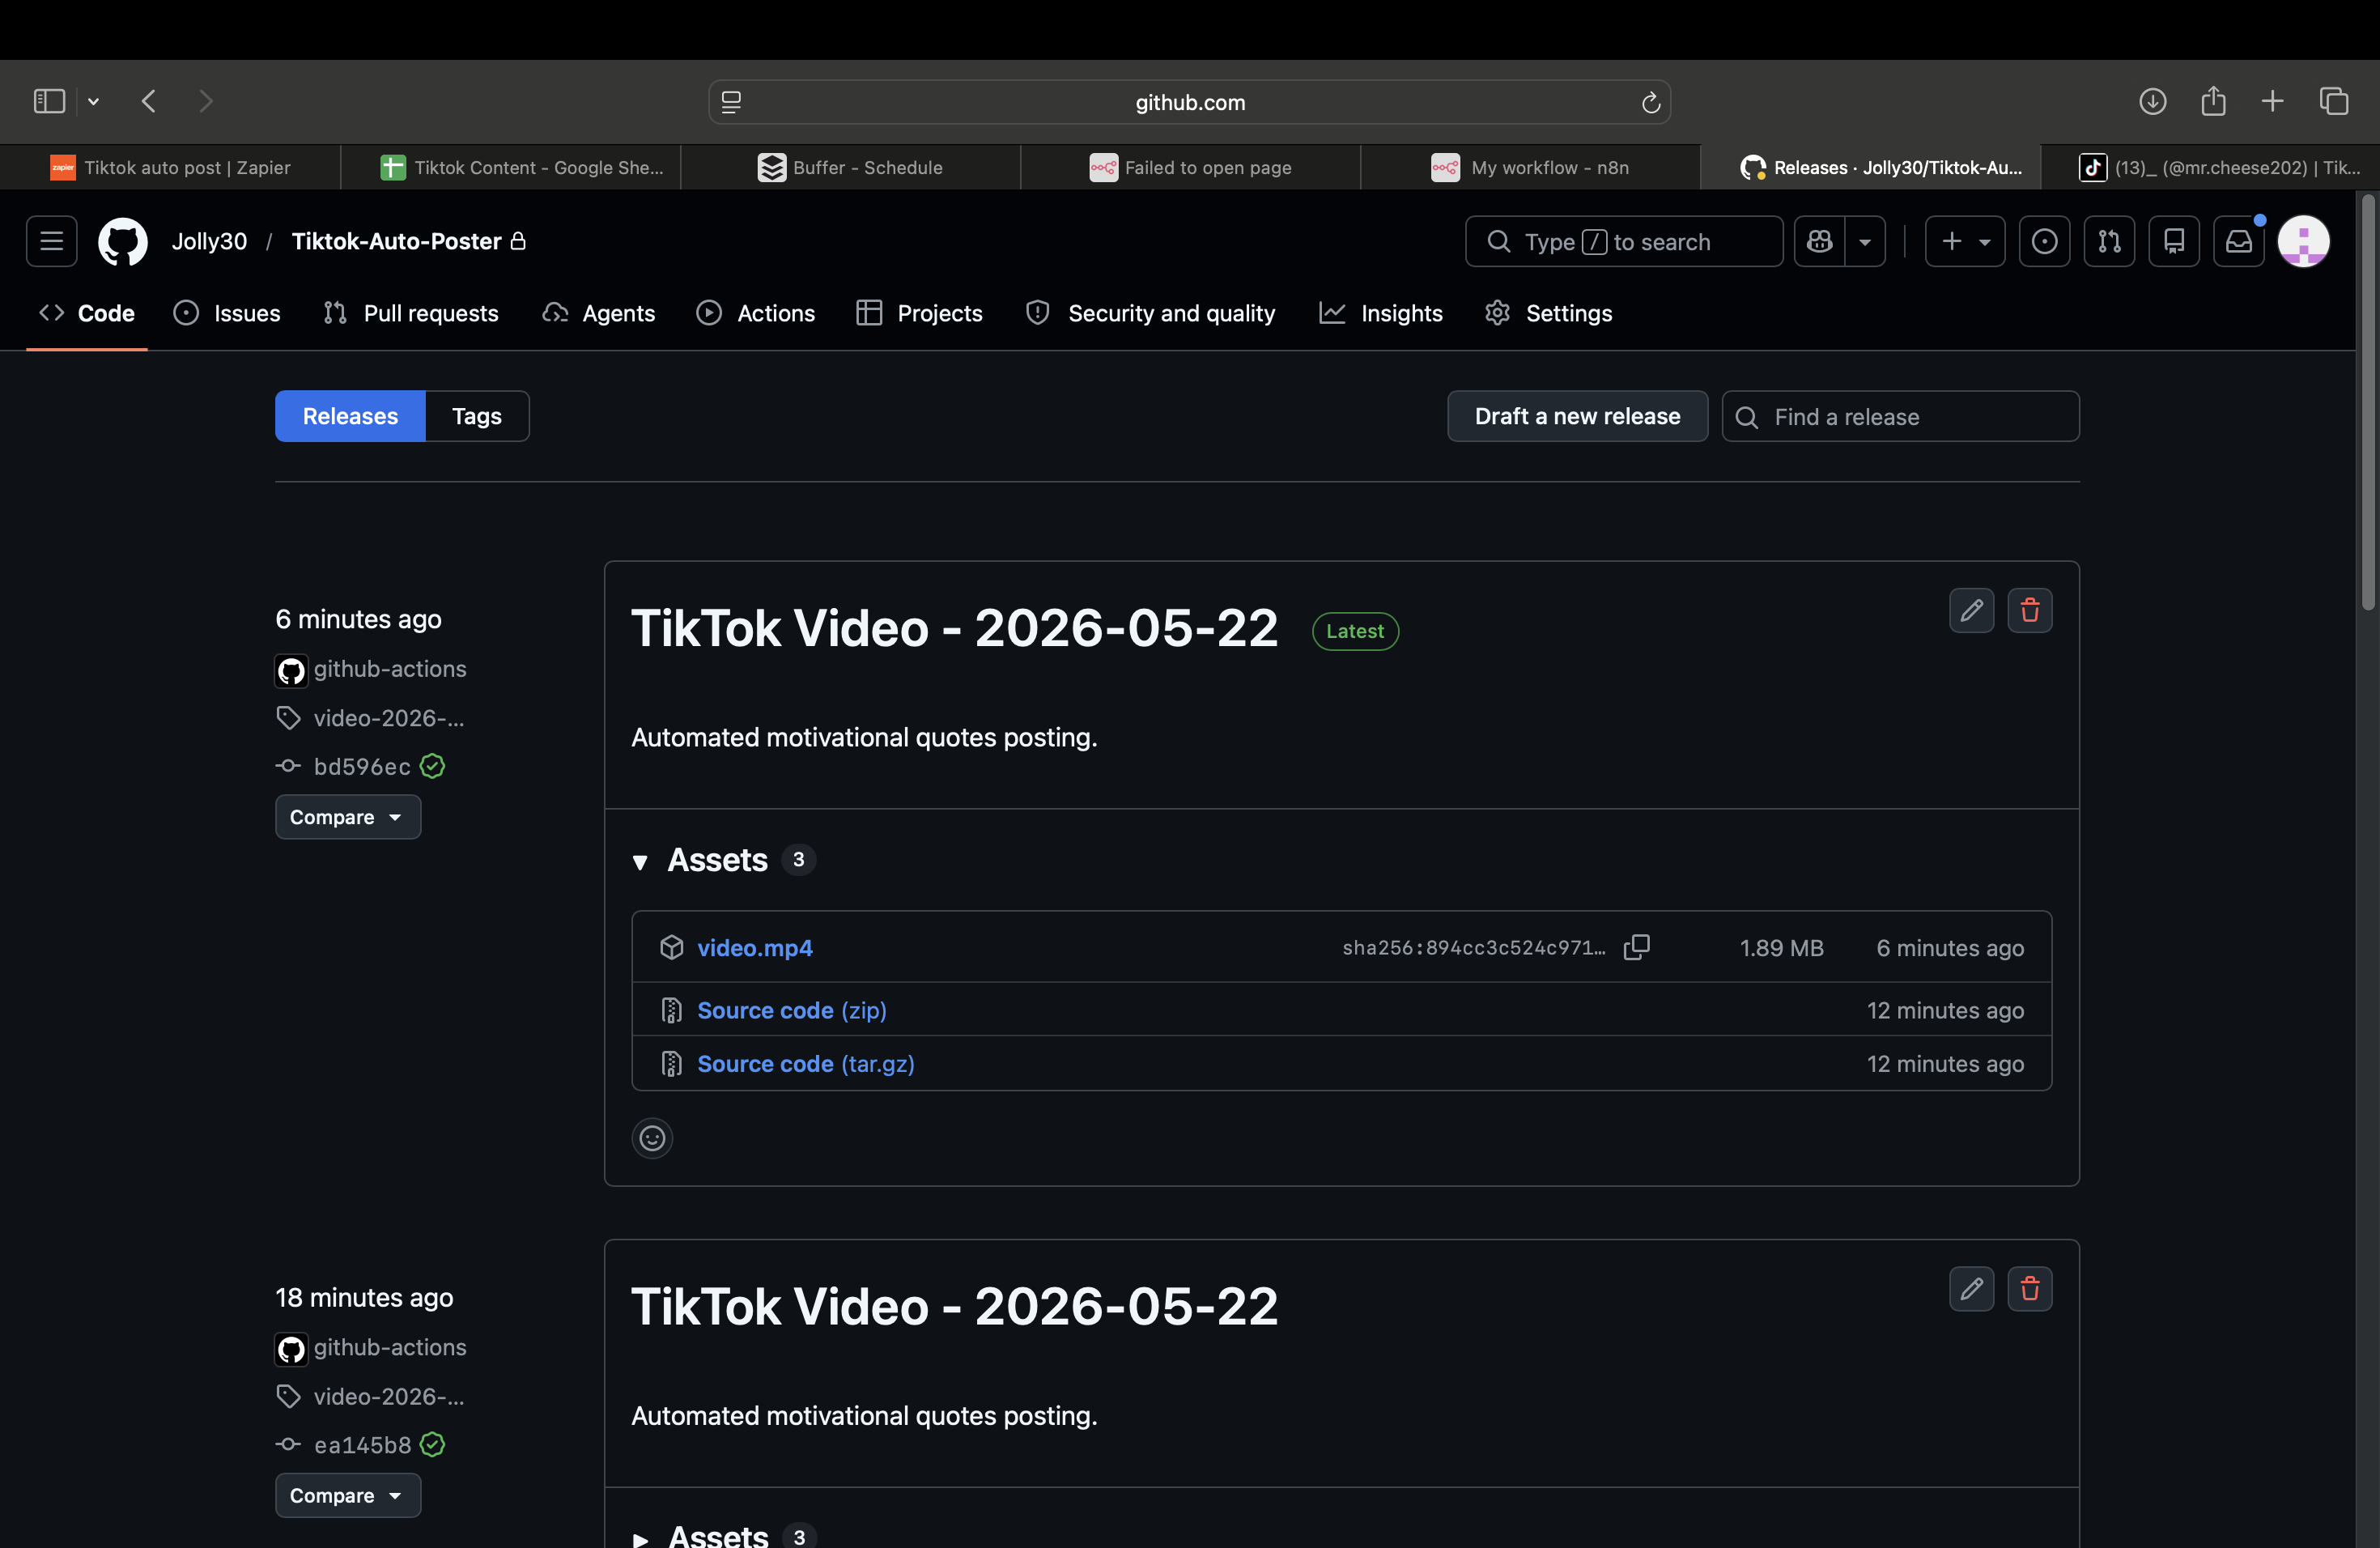Open commit ea145b8
The image size is (2380, 1548).
point(362,1445)
